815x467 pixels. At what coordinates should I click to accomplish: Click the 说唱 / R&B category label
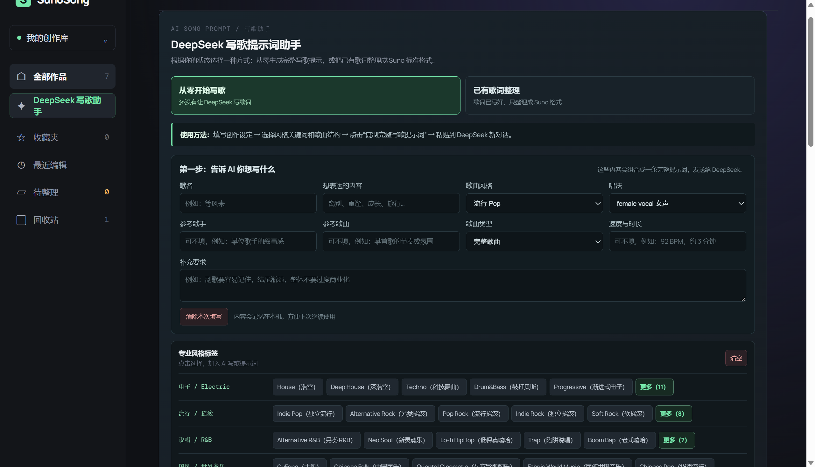click(195, 440)
